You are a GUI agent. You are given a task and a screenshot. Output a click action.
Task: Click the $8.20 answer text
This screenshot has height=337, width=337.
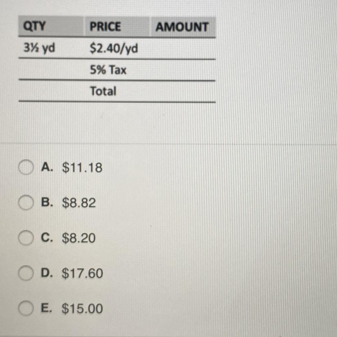point(79,238)
